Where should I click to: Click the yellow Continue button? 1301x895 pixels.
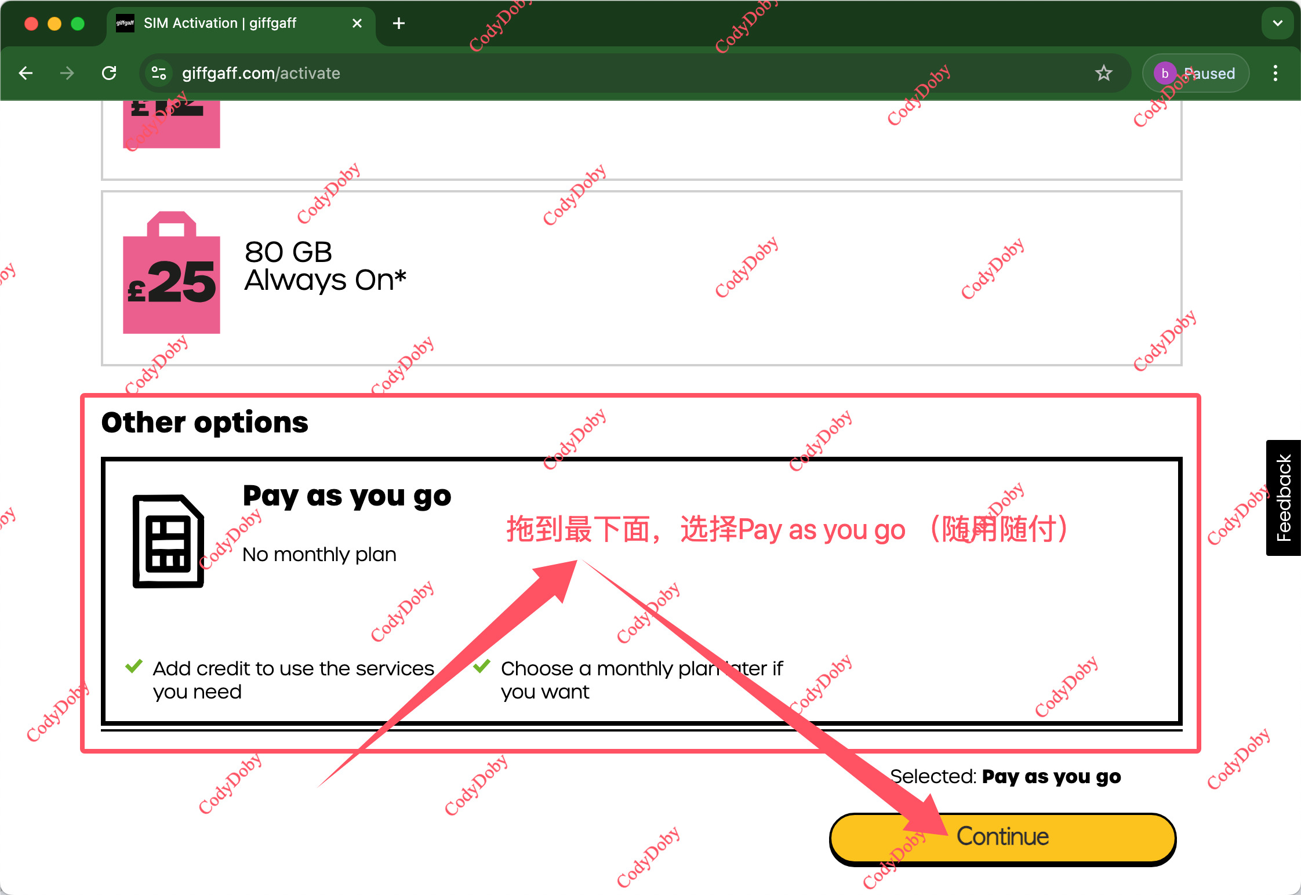click(x=1003, y=838)
